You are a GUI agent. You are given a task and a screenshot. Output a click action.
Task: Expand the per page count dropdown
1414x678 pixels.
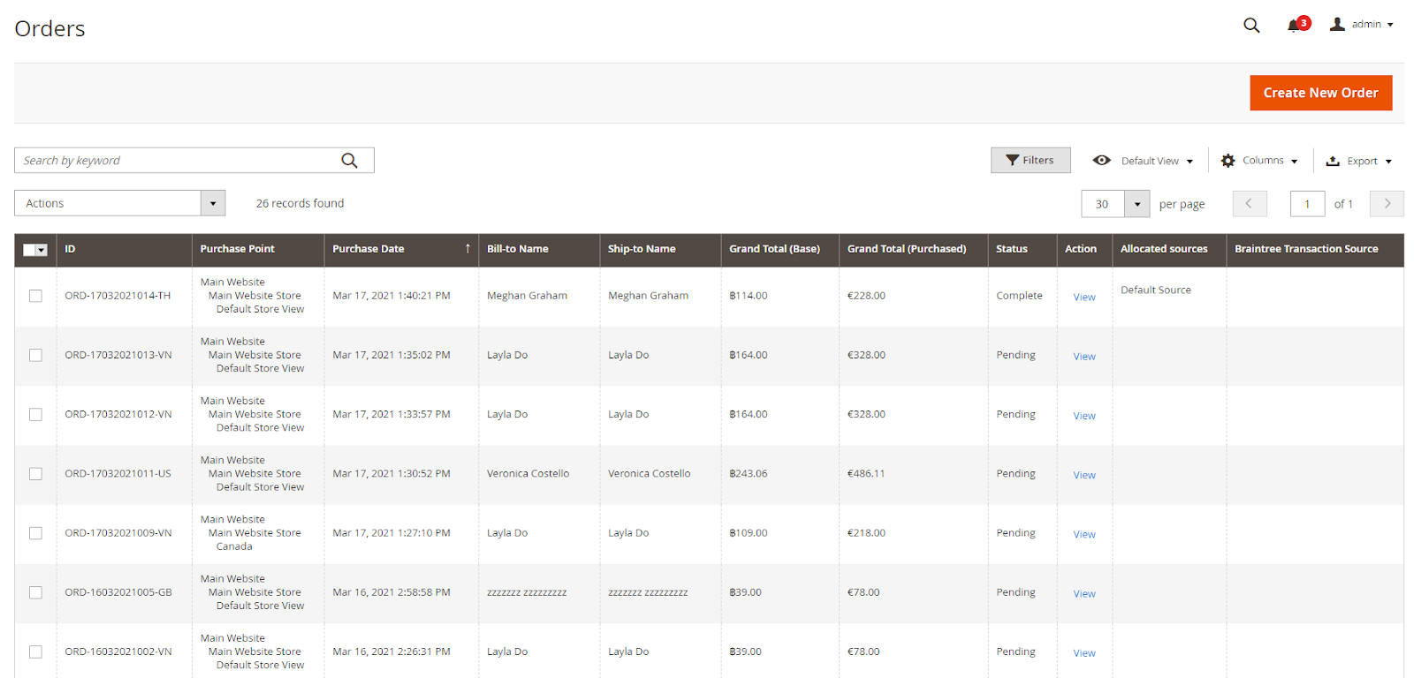click(x=1137, y=204)
